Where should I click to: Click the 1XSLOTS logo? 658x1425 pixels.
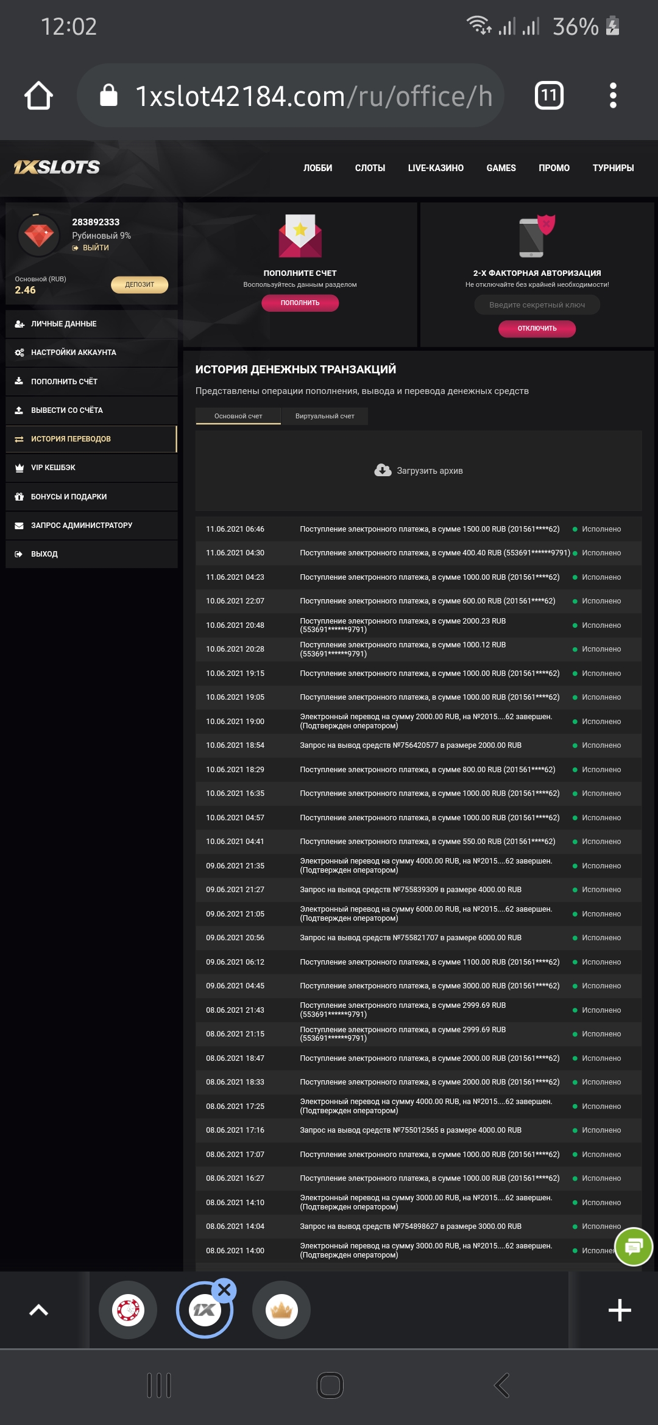(57, 167)
